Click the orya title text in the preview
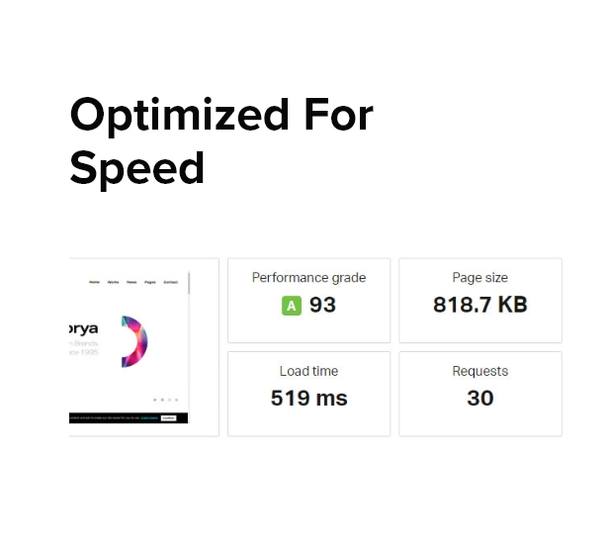 [x=83, y=328]
